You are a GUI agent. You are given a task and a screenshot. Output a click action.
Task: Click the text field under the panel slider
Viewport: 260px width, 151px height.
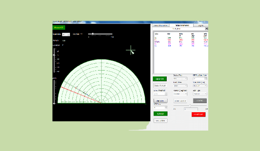[191, 109]
